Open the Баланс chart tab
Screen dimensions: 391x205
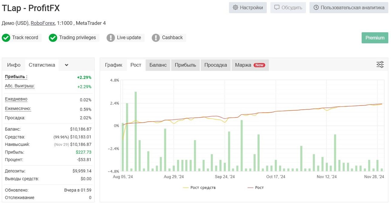tap(158, 65)
